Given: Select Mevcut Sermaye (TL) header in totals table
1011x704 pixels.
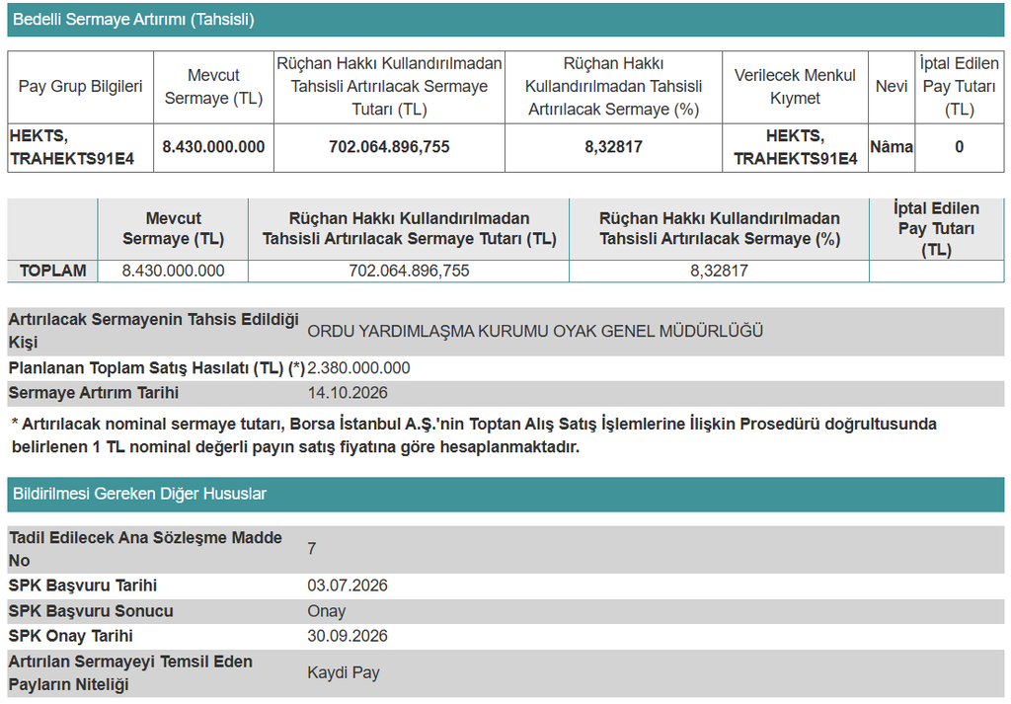Looking at the screenshot, I should tap(173, 229).
